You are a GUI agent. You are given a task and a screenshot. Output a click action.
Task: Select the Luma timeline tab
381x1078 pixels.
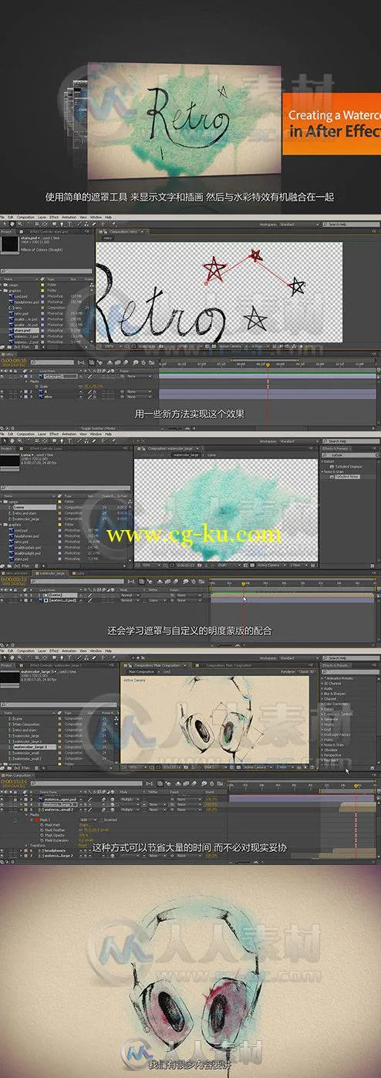tap(78, 573)
